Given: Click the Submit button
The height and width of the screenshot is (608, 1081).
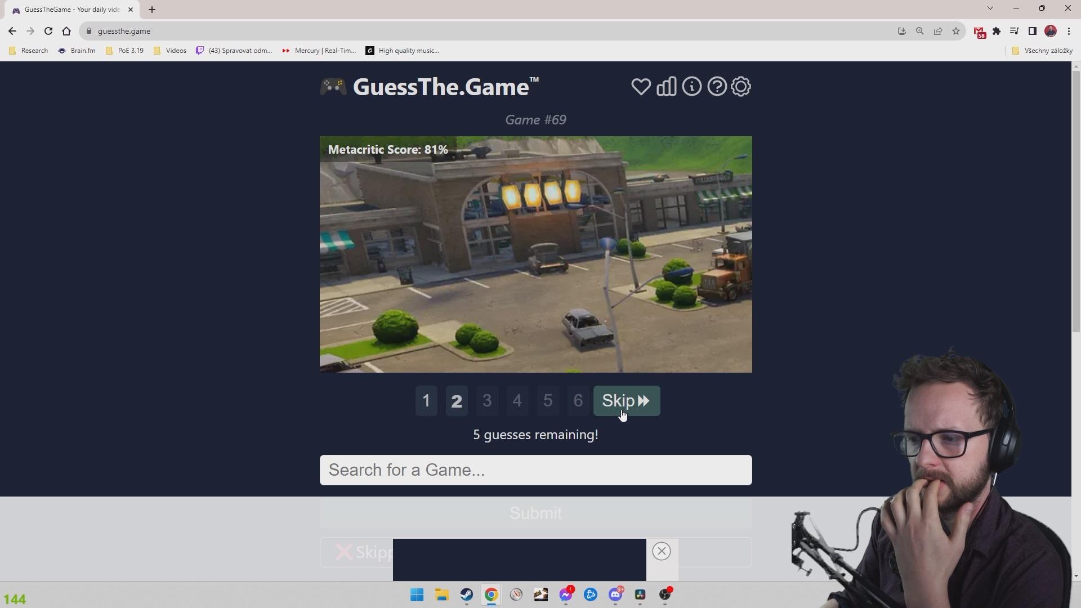Looking at the screenshot, I should coord(535,513).
